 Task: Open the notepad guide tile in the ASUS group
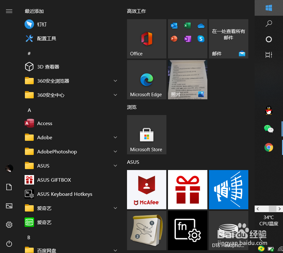pyautogui.click(x=147, y=230)
